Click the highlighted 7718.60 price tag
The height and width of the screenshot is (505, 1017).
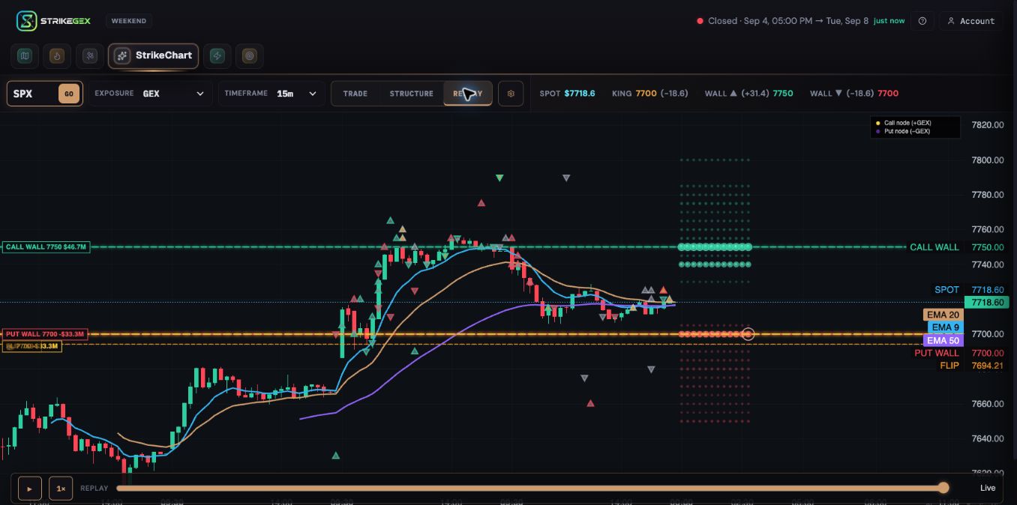(x=987, y=303)
